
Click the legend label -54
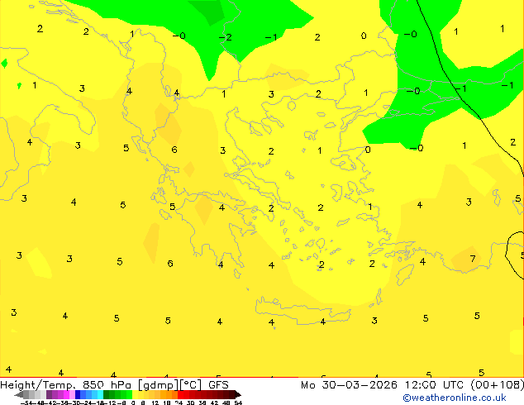point(27,403)
